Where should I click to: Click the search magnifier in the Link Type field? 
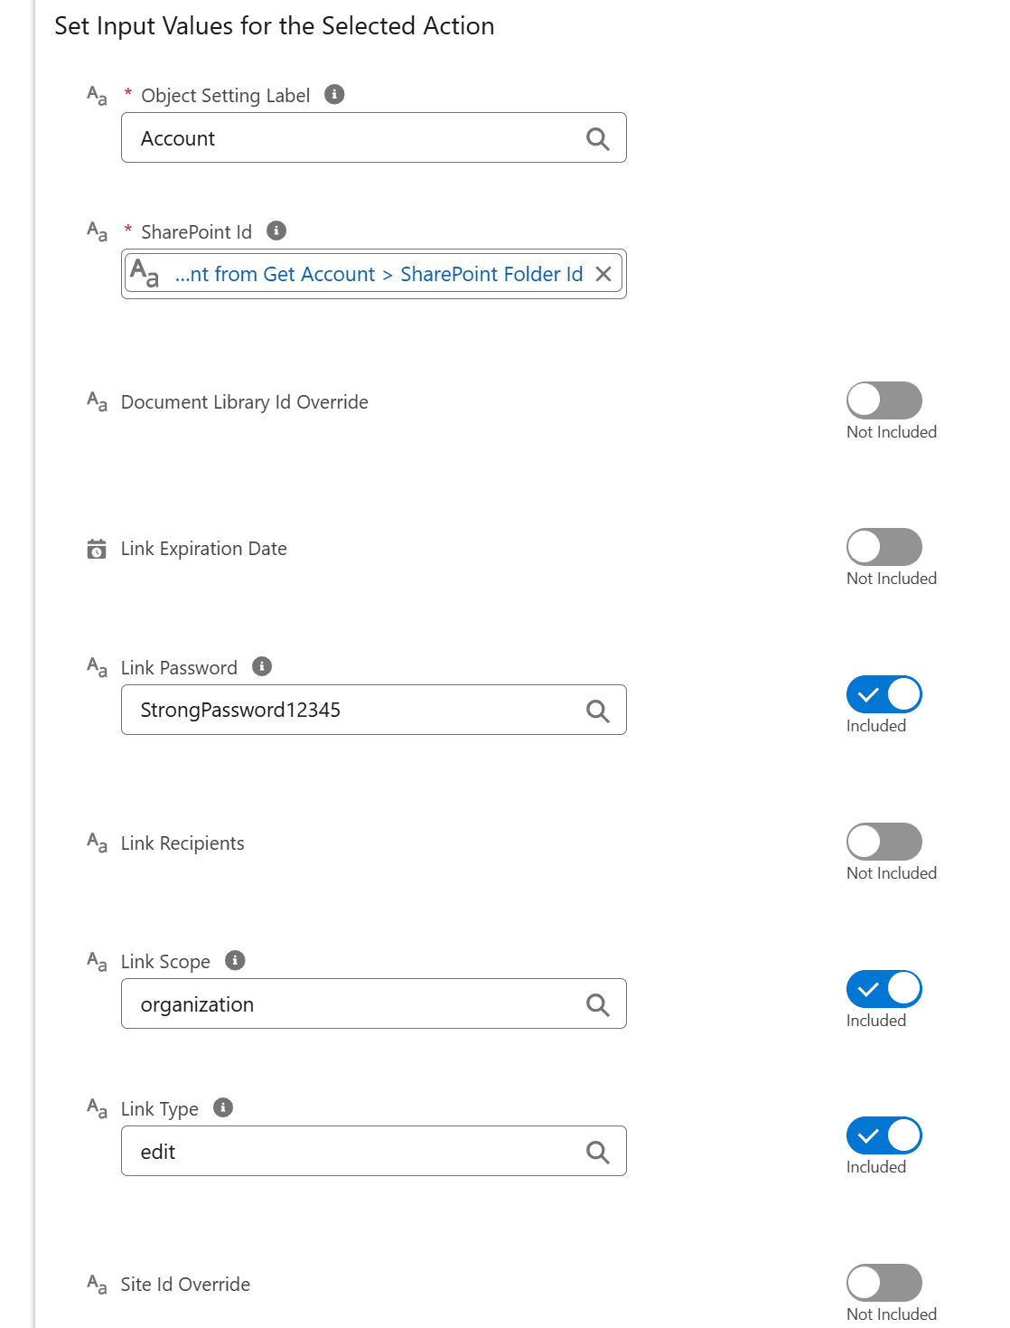[596, 1151]
